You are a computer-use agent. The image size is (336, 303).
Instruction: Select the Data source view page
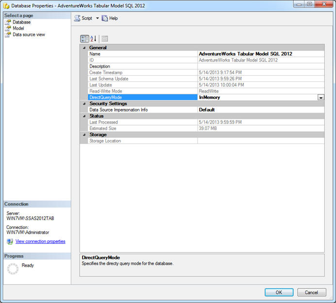pyautogui.click(x=29, y=34)
